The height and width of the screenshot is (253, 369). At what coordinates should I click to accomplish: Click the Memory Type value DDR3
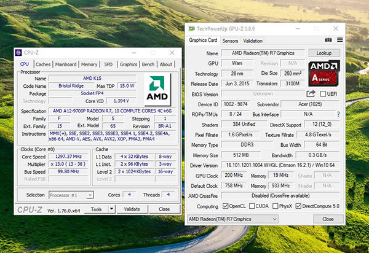(247, 145)
